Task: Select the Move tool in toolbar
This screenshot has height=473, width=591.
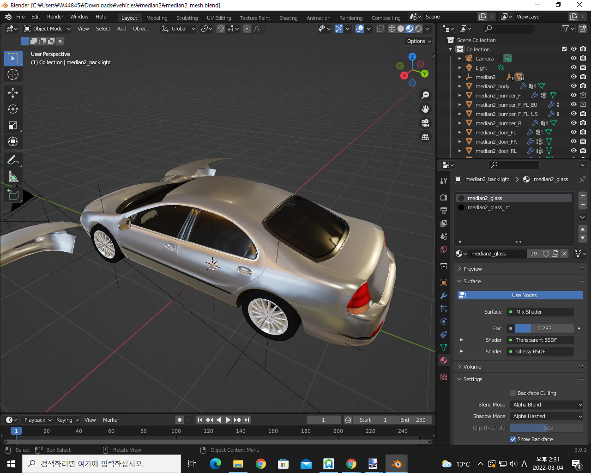Action: coord(13,93)
